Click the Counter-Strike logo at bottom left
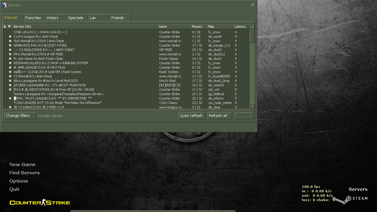Image resolution: width=377 pixels, height=212 pixels. point(40,202)
